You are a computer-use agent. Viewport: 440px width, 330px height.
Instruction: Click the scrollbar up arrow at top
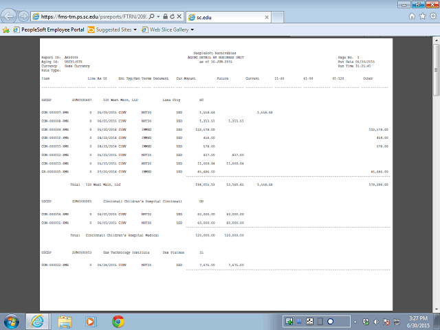(437, 41)
